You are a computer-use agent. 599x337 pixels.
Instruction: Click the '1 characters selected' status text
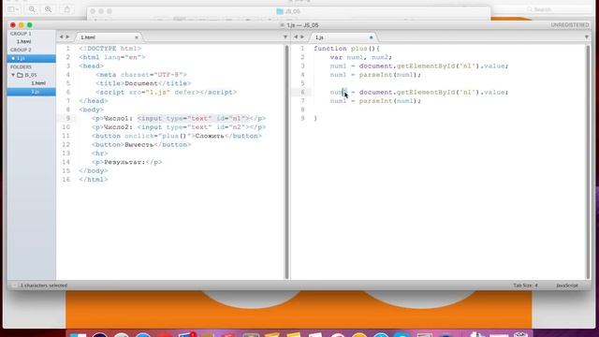click(x=44, y=286)
